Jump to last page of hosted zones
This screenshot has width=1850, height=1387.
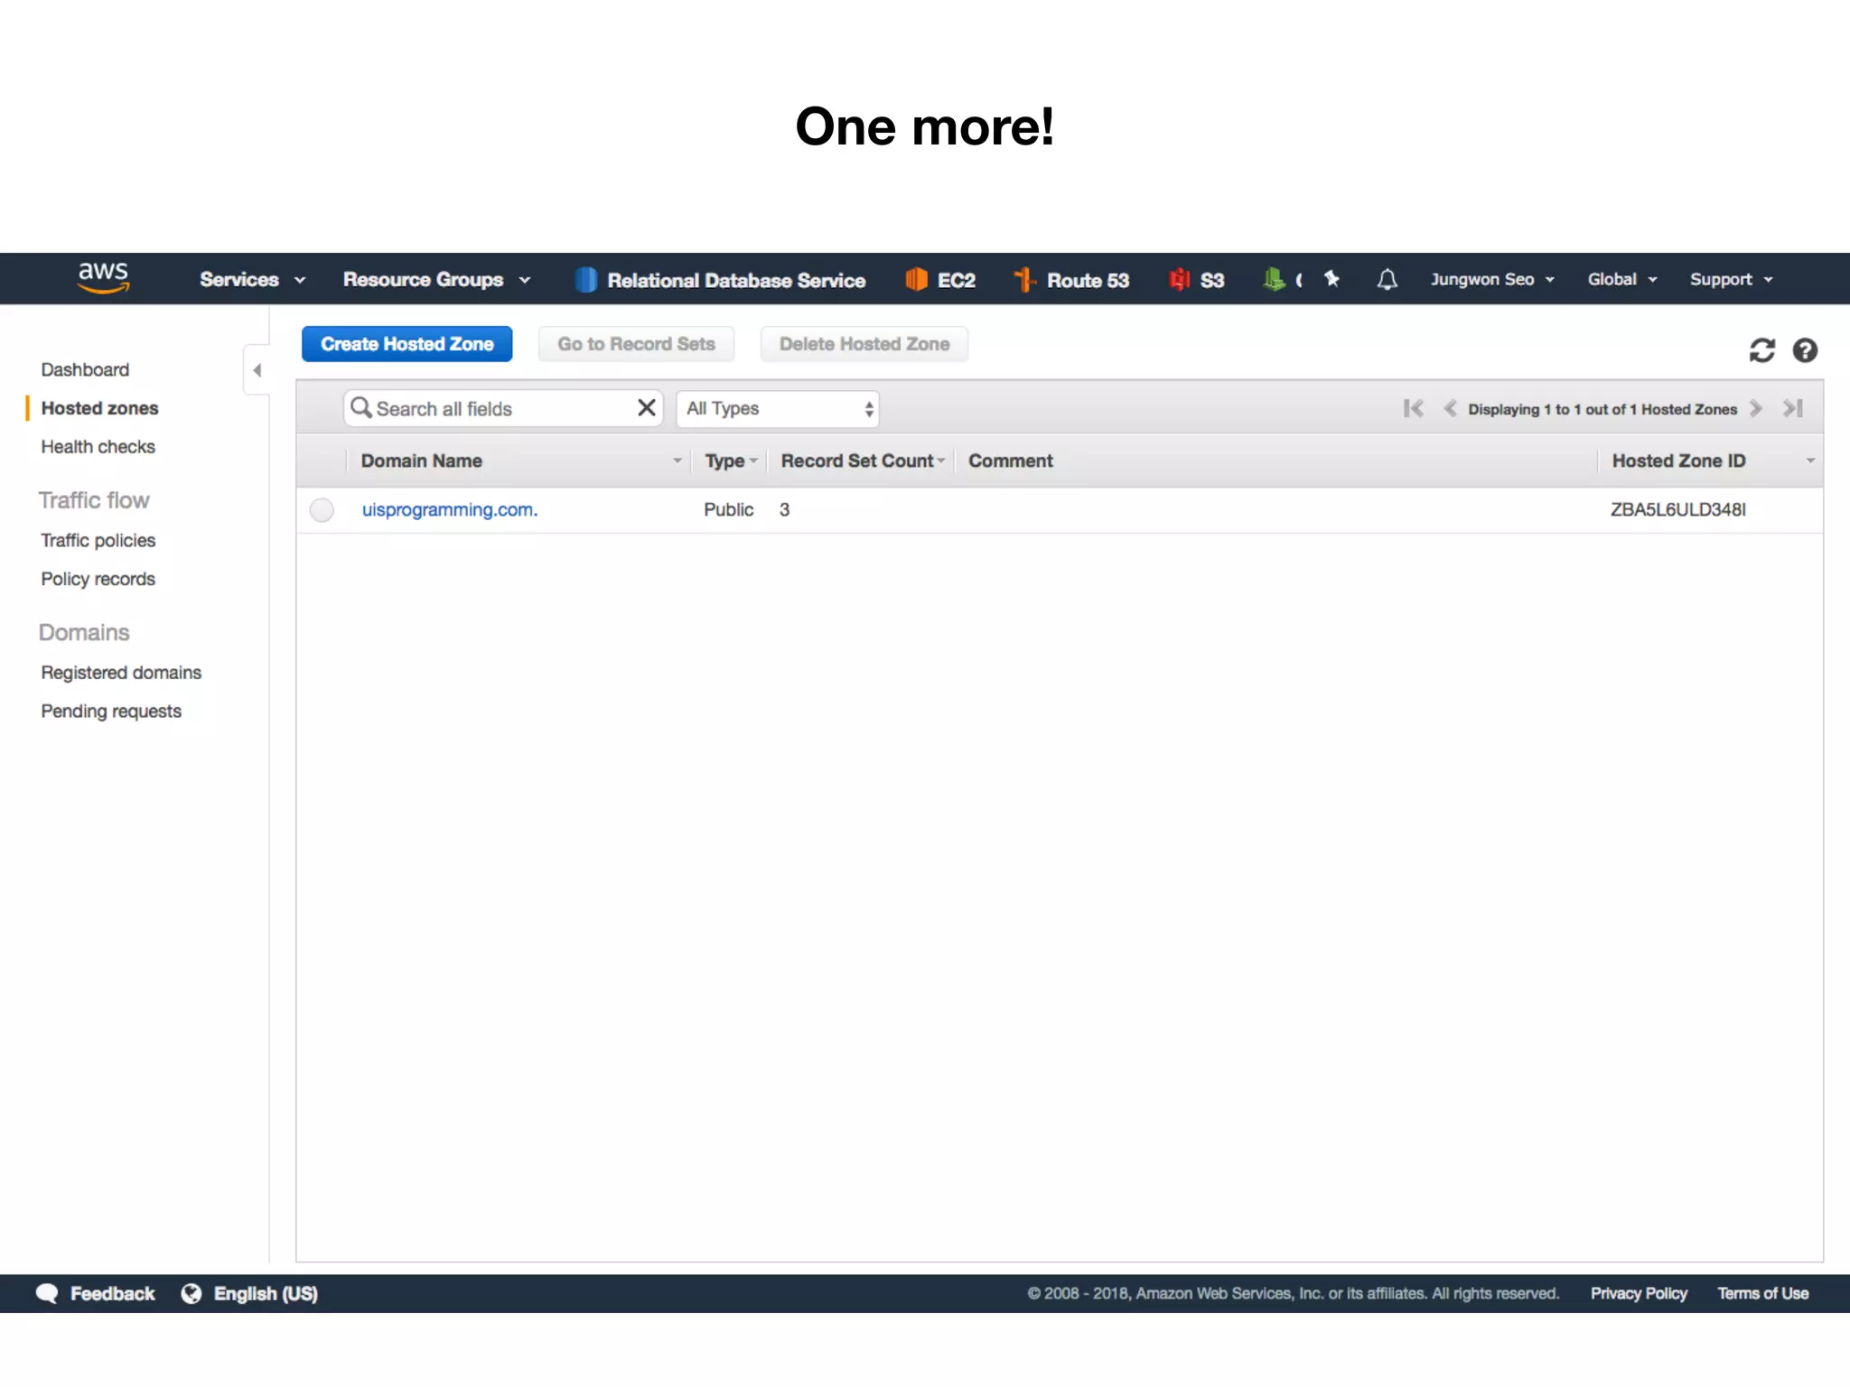coord(1793,409)
